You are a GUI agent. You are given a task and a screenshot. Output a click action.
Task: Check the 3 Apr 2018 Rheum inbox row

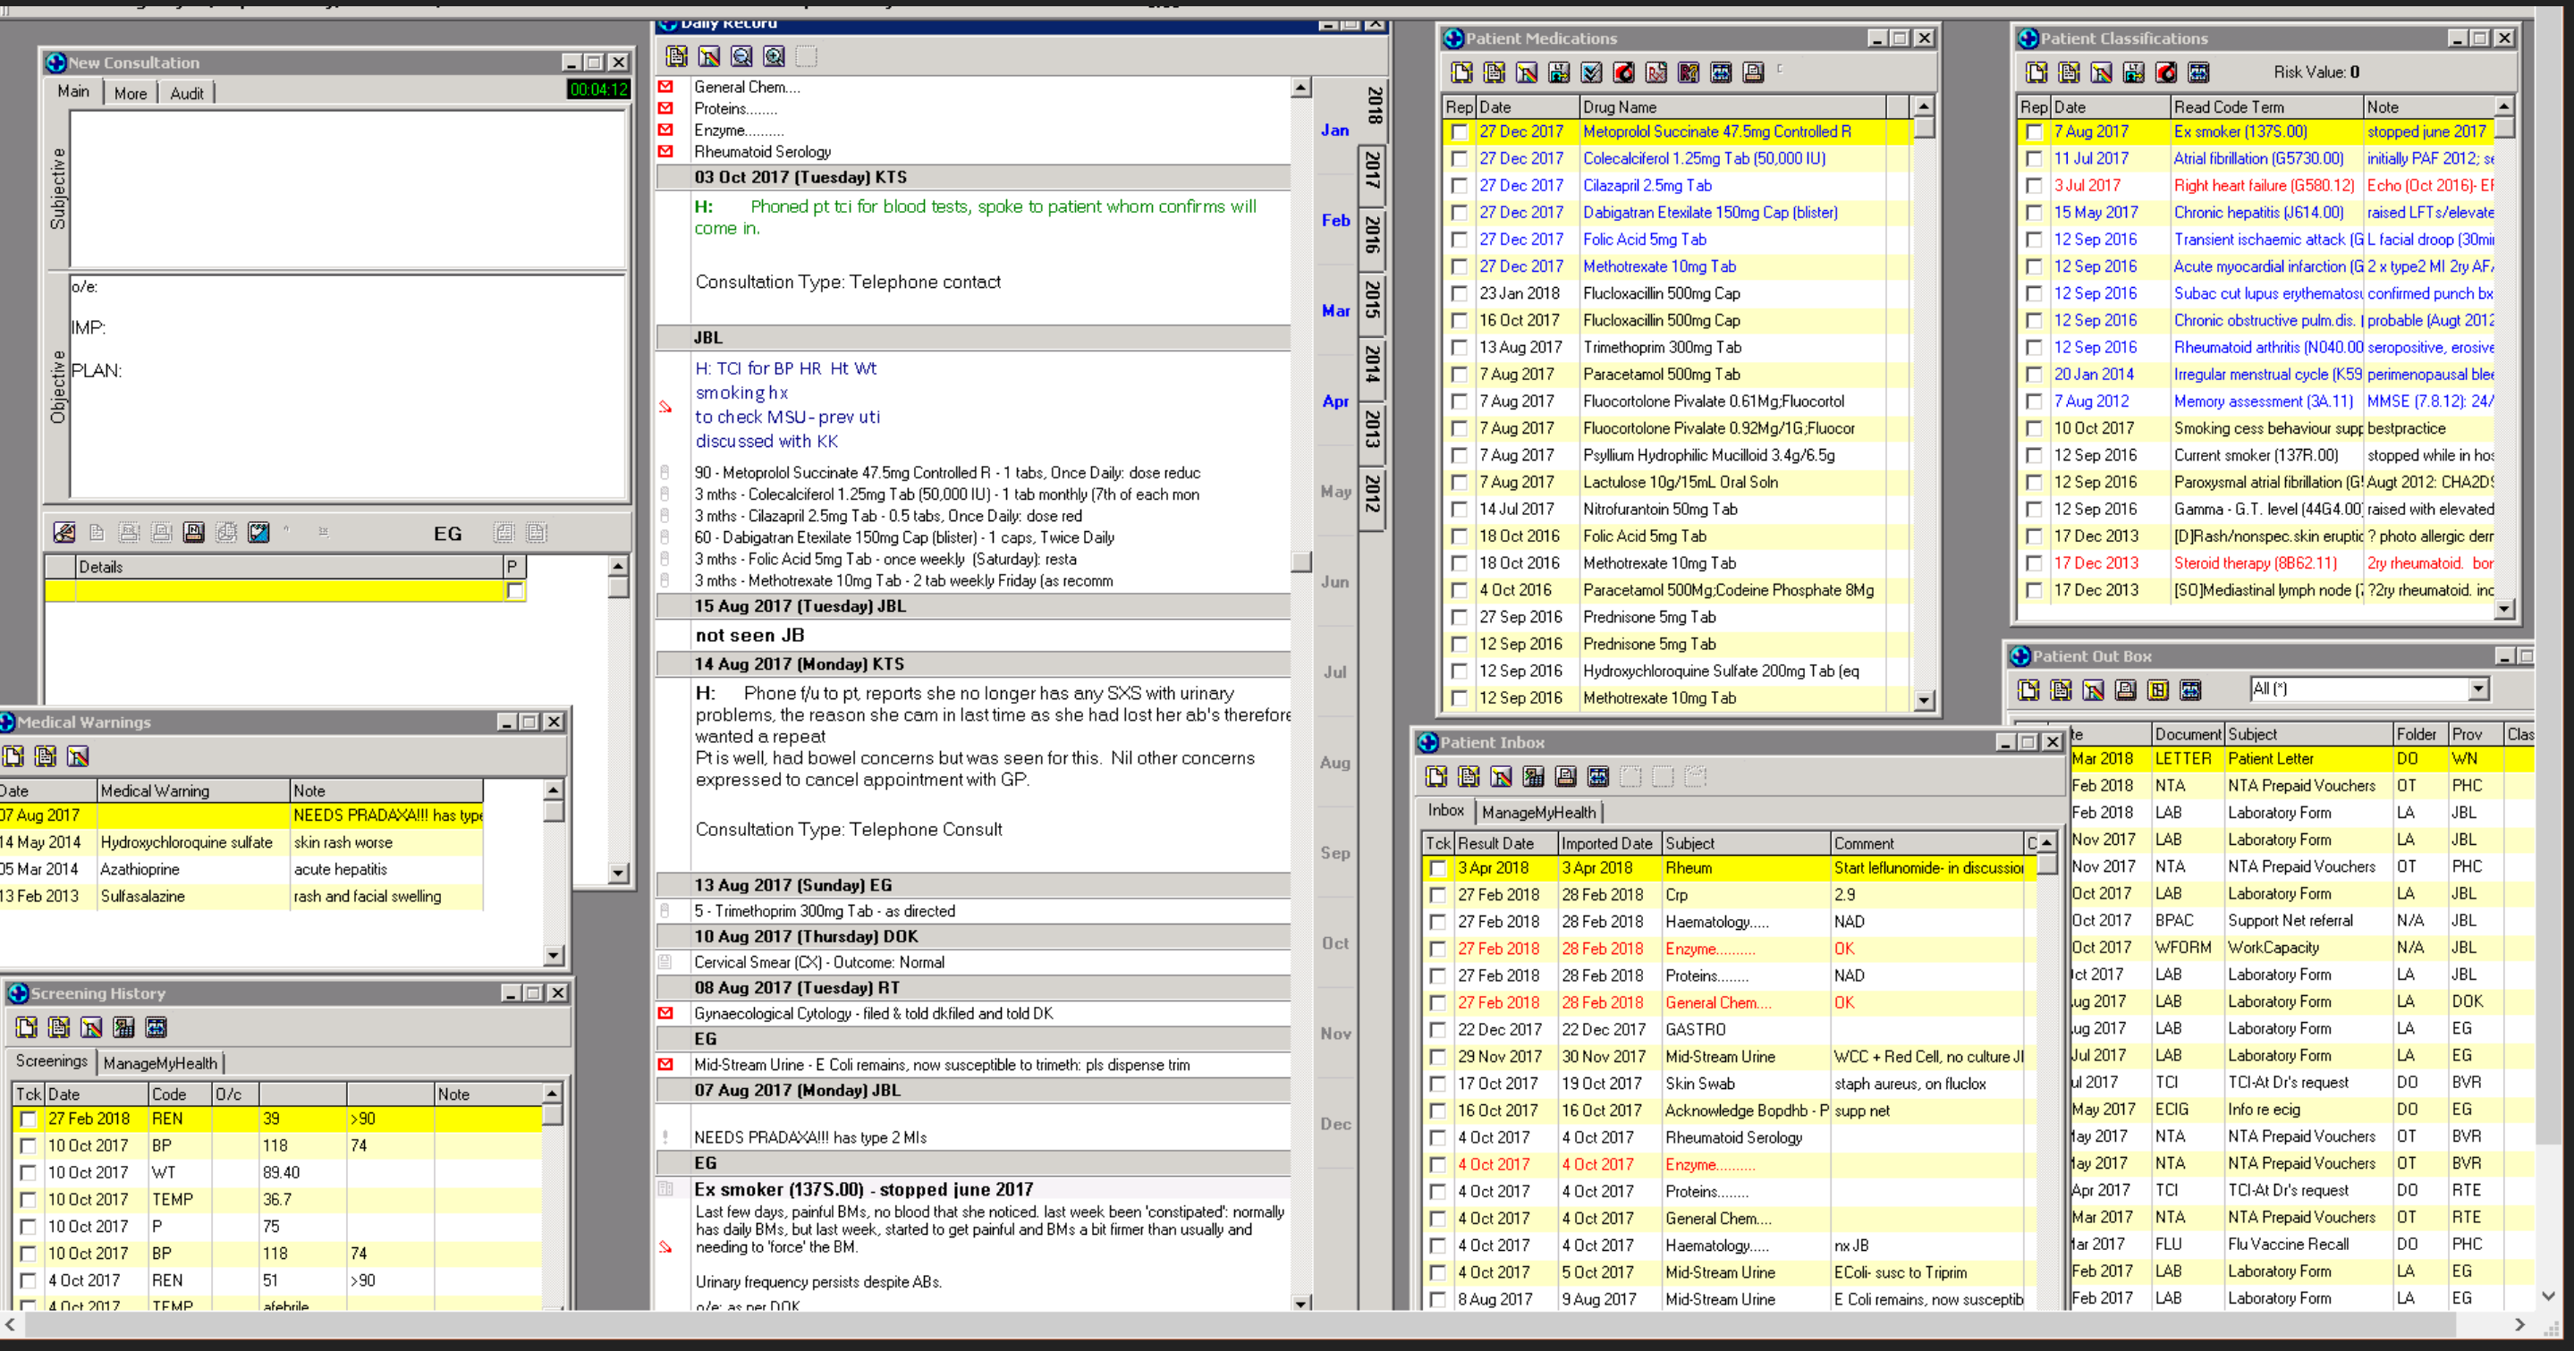coord(1438,868)
